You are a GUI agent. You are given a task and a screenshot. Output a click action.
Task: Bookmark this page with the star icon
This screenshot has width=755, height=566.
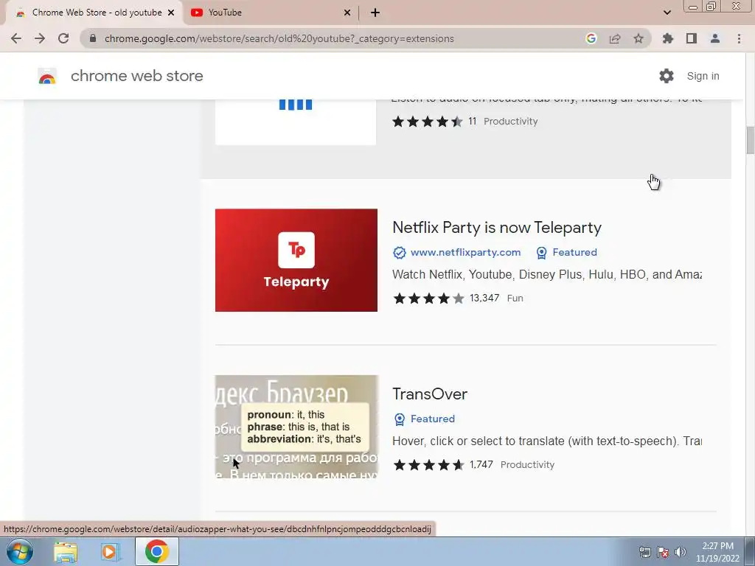tap(639, 38)
